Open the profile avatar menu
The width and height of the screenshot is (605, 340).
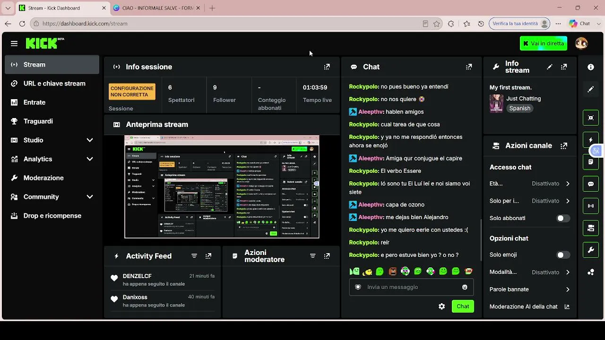pos(581,43)
